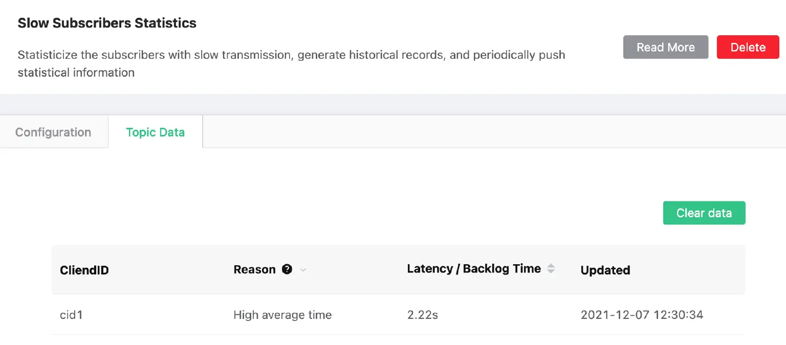Click the 2.22s latency value
The height and width of the screenshot is (345, 786).
422,315
